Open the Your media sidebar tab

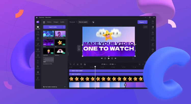(x=38, y=27)
